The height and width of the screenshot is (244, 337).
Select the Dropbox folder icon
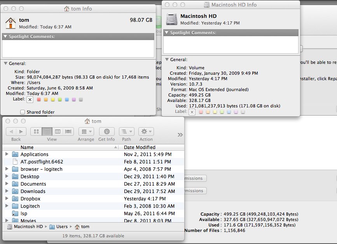(15, 198)
